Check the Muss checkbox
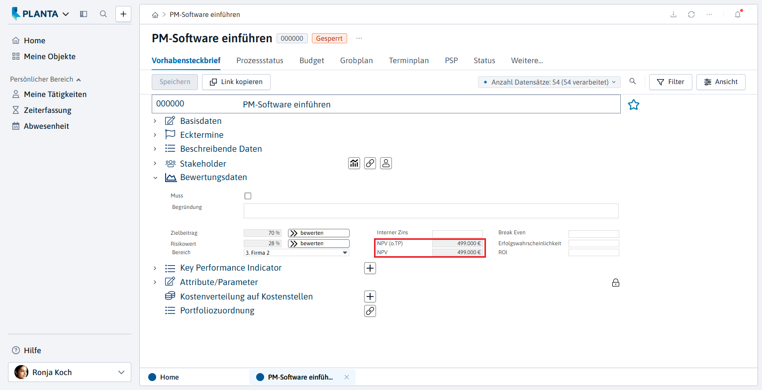762x390 pixels. [x=248, y=196]
